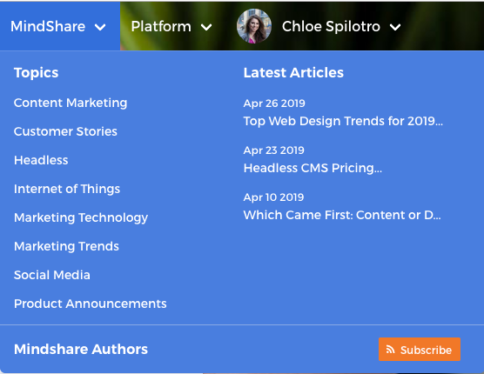Select the Marketing Technology topic

click(x=81, y=217)
